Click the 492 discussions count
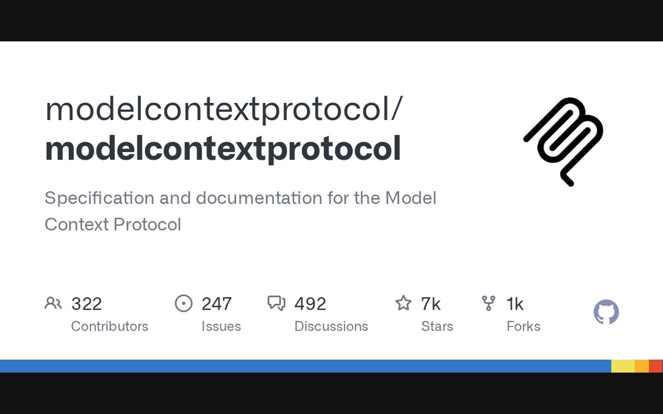The width and height of the screenshot is (663, 414). [x=310, y=304]
